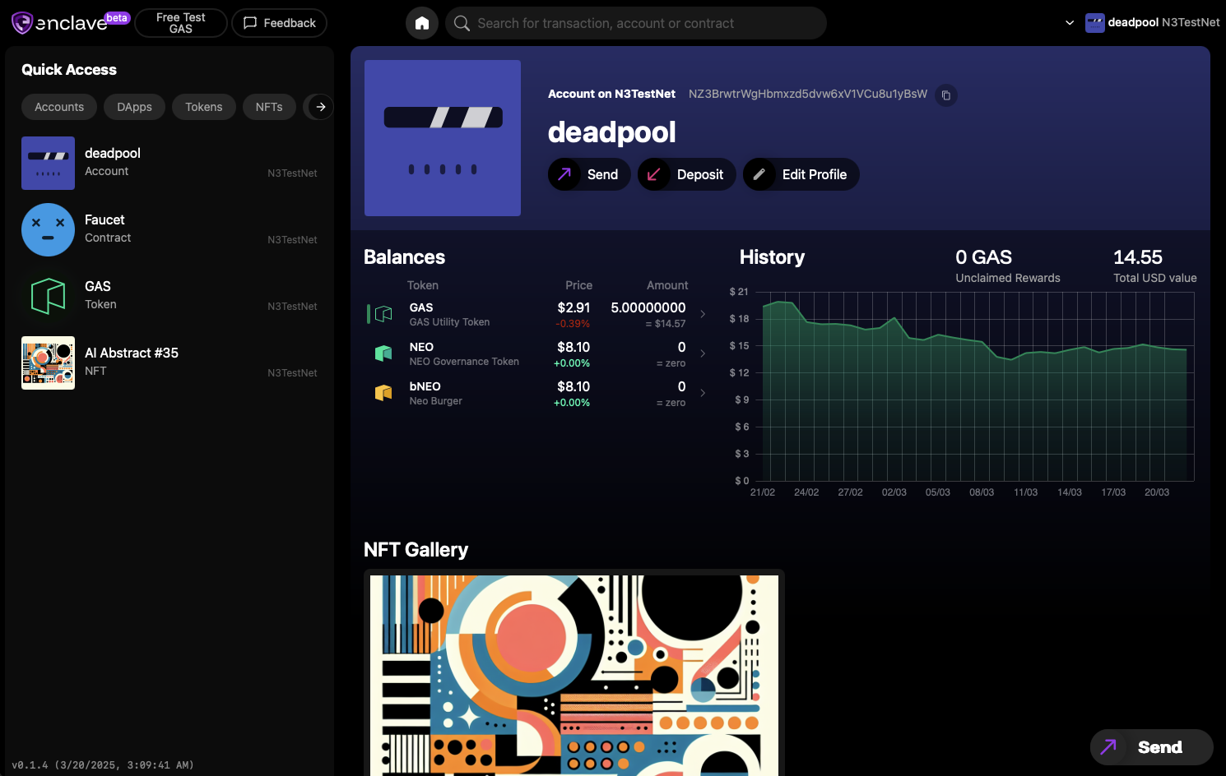Focus the transaction search field
The width and height of the screenshot is (1226, 776).
[x=642, y=23]
